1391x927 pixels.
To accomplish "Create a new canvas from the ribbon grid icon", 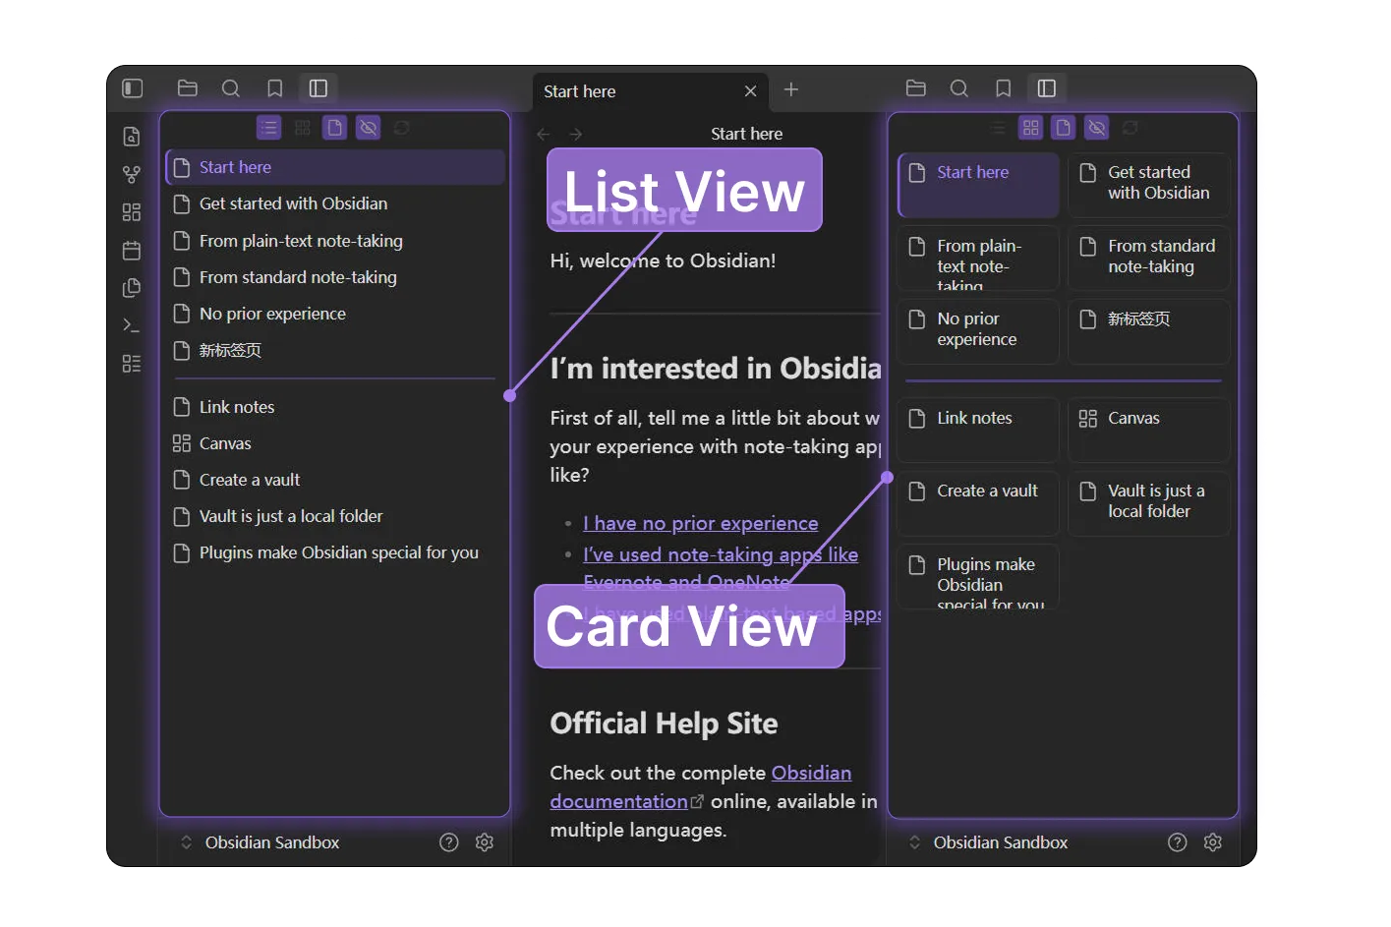I will click(x=132, y=212).
